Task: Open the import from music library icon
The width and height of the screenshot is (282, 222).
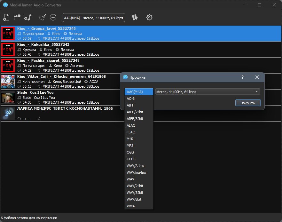Action: click(28, 18)
